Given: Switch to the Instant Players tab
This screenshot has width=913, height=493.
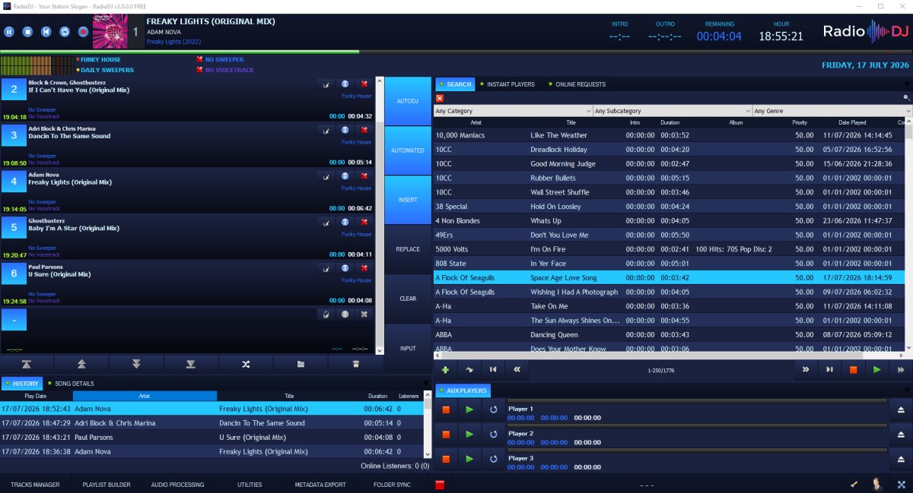Looking at the screenshot, I should [x=510, y=84].
